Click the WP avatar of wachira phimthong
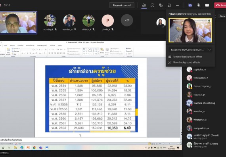The height and width of the screenshot is (157, 226). [x=189, y=103]
